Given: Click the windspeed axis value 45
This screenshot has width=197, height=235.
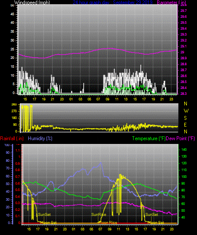Looking at the screenshot, I should [12, 14].
